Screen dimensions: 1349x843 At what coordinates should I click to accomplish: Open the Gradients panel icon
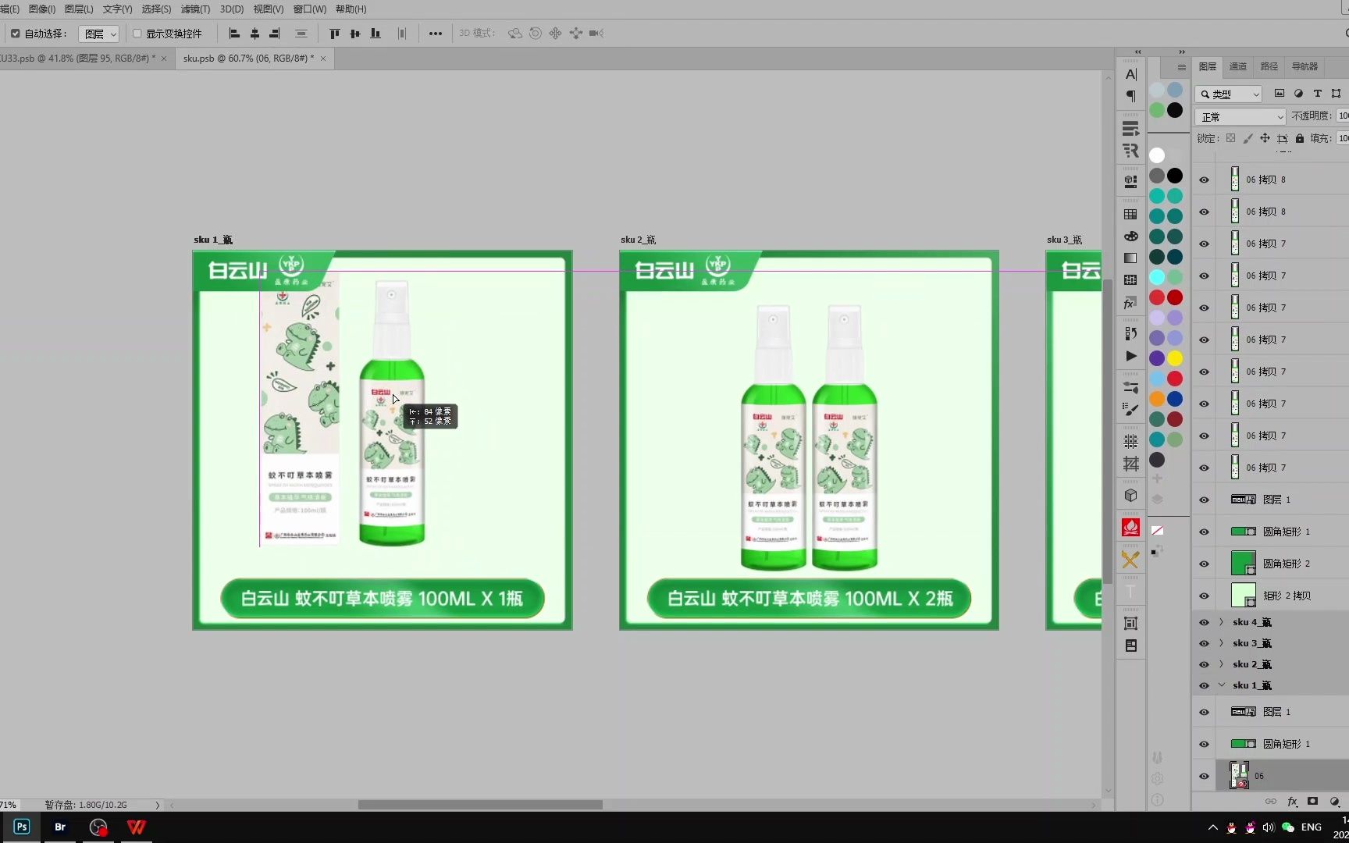tap(1130, 258)
